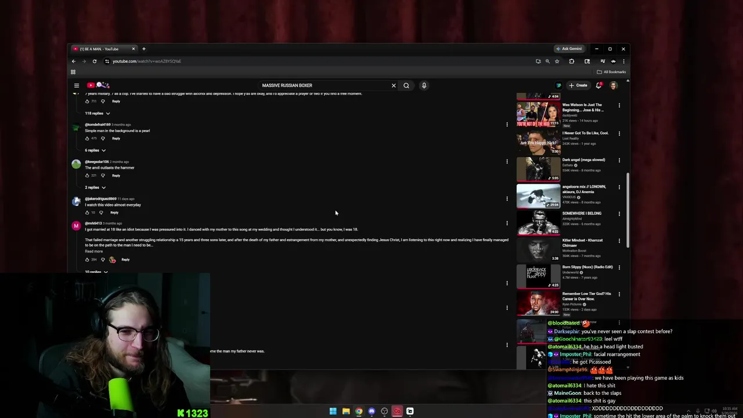Open 'Killer Mindset - Khamzat Chimaev' video
The image size is (743, 418).
tap(582, 243)
